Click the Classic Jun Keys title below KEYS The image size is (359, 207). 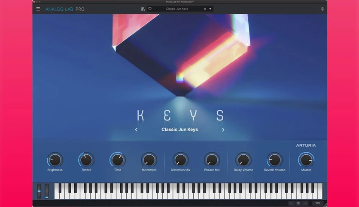pyautogui.click(x=179, y=130)
